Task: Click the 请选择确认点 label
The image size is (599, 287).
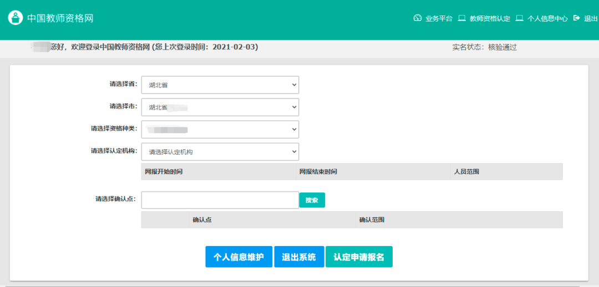Action: click(116, 199)
